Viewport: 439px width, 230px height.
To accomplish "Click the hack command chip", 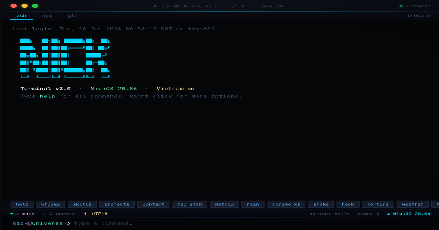I will pyautogui.click(x=348, y=204).
